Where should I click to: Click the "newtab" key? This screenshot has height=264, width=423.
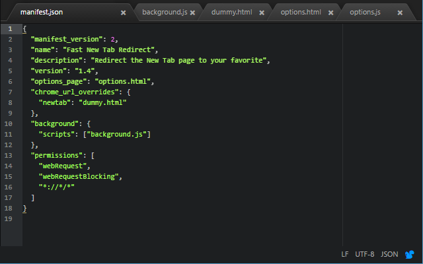pos(55,103)
